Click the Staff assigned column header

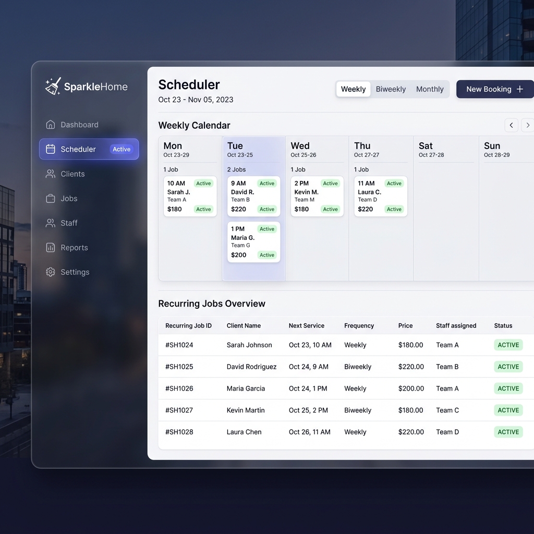click(x=456, y=325)
